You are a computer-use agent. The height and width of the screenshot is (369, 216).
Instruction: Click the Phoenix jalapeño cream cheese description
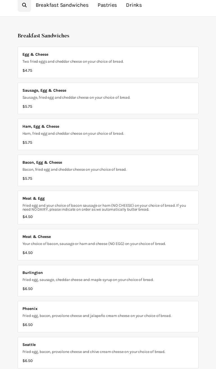[97, 316]
